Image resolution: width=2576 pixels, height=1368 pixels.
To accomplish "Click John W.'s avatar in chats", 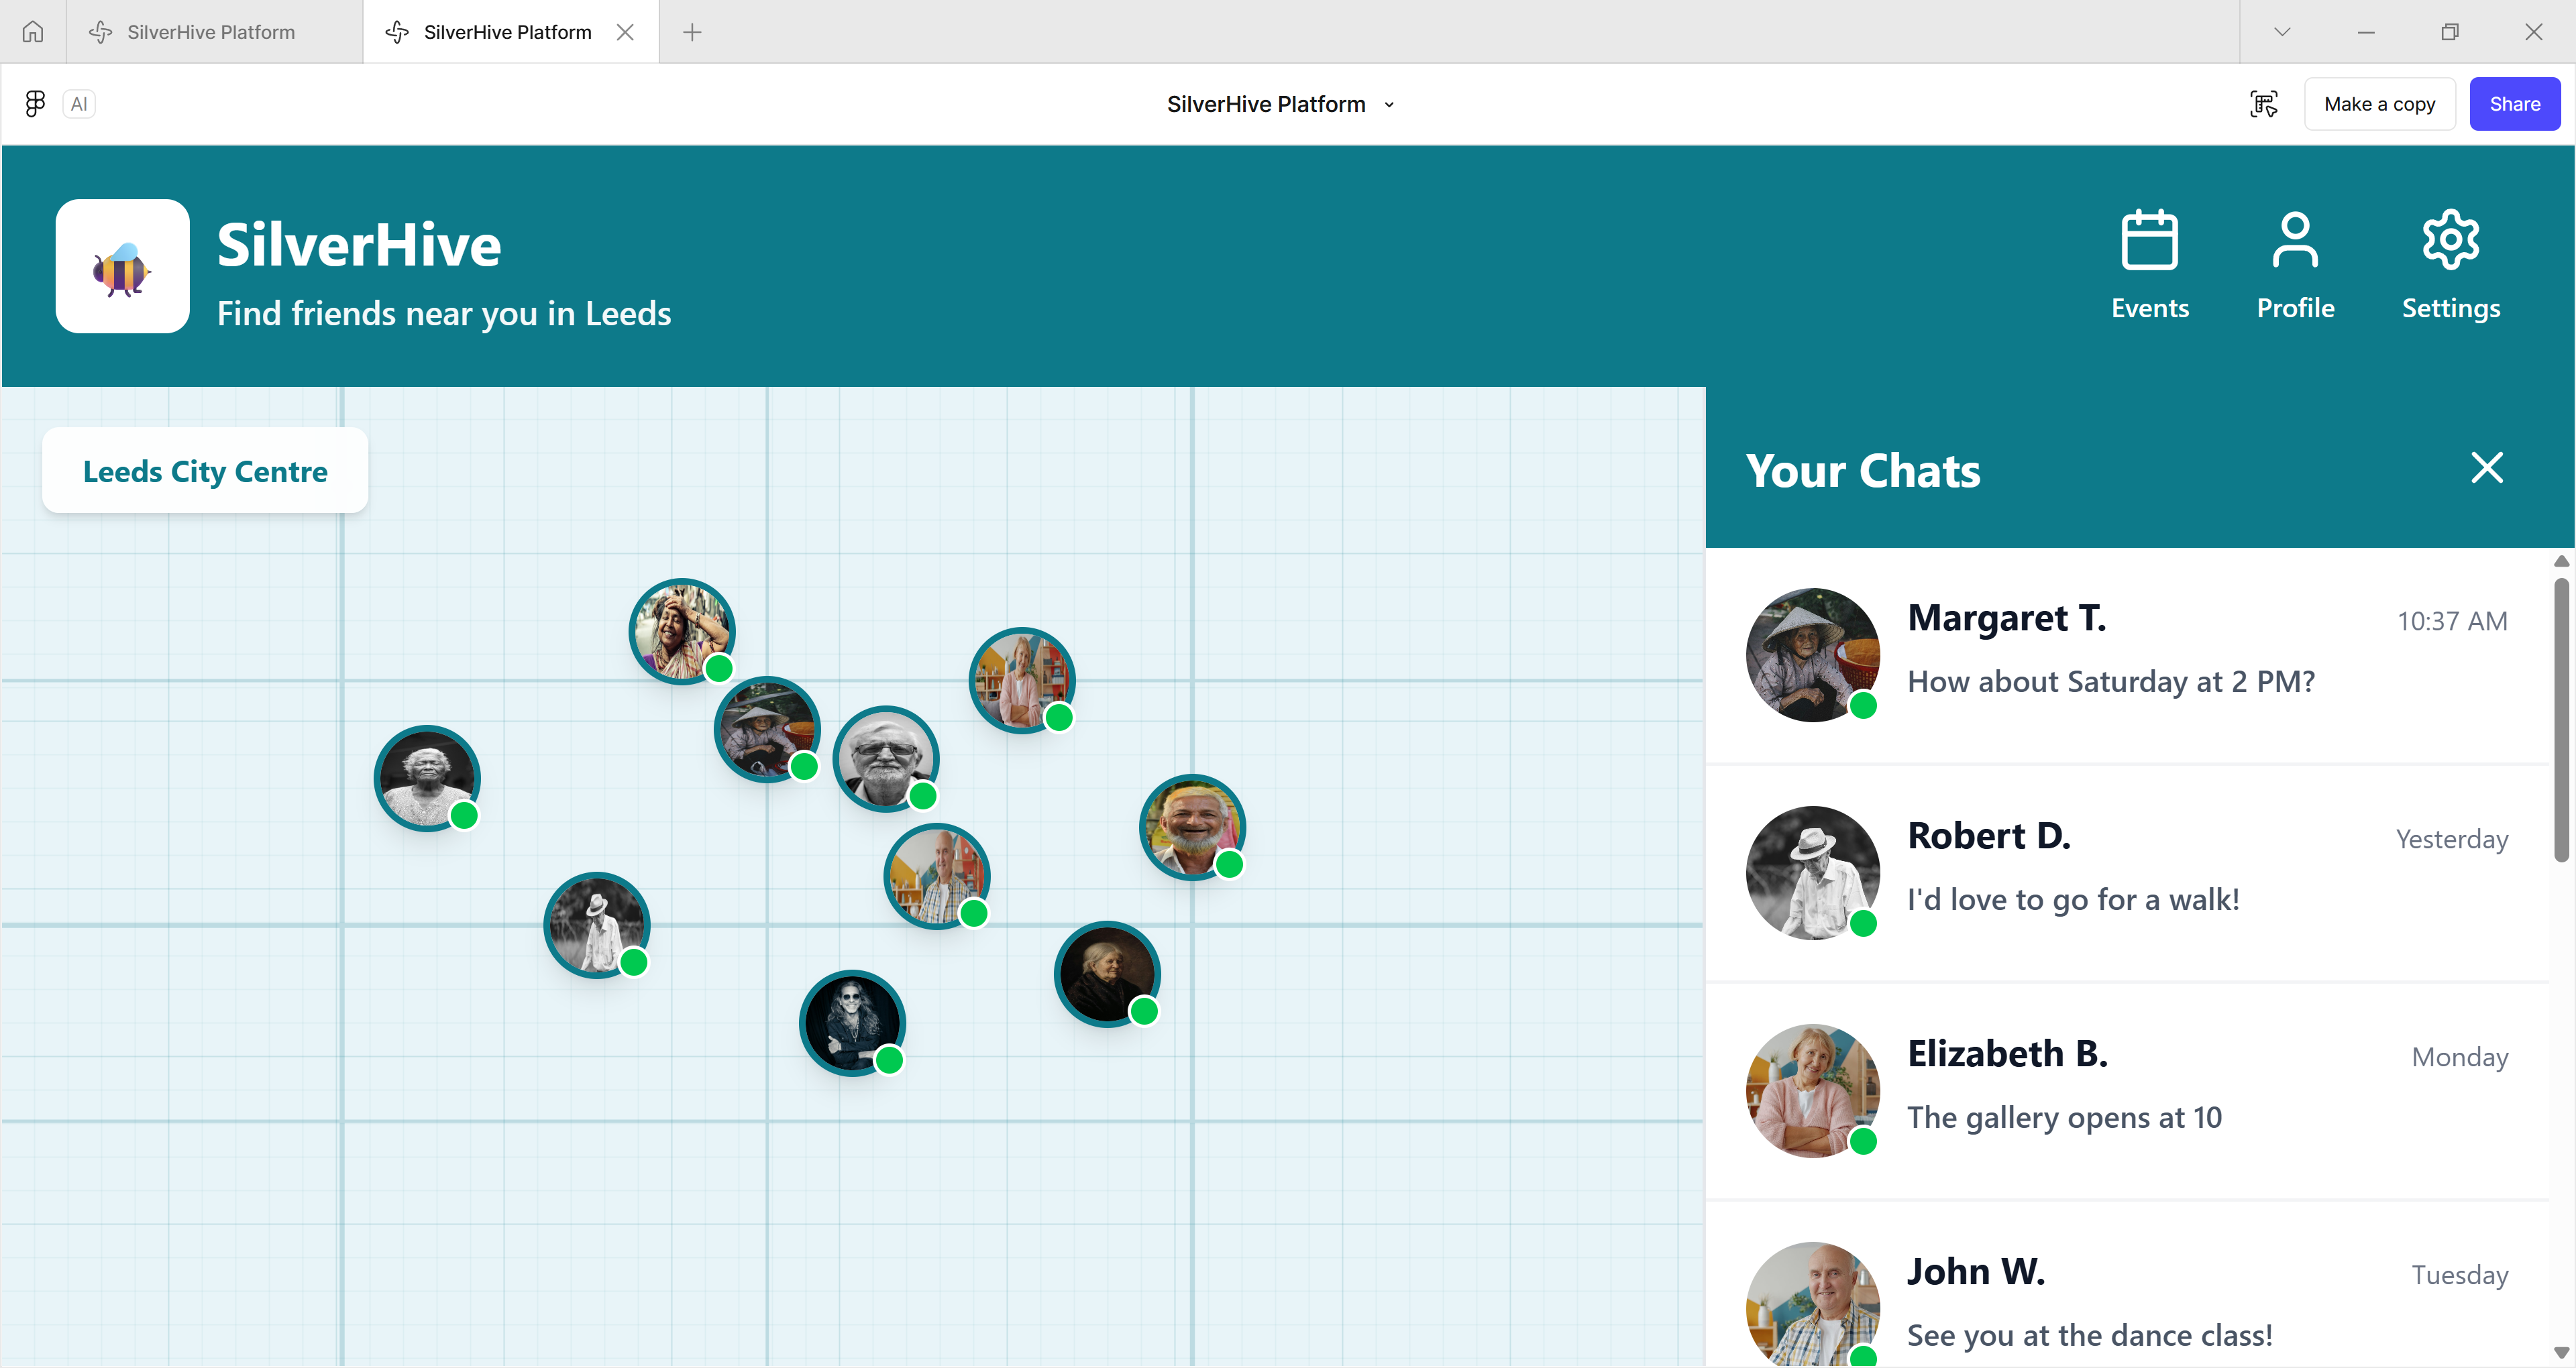I will [1812, 1304].
